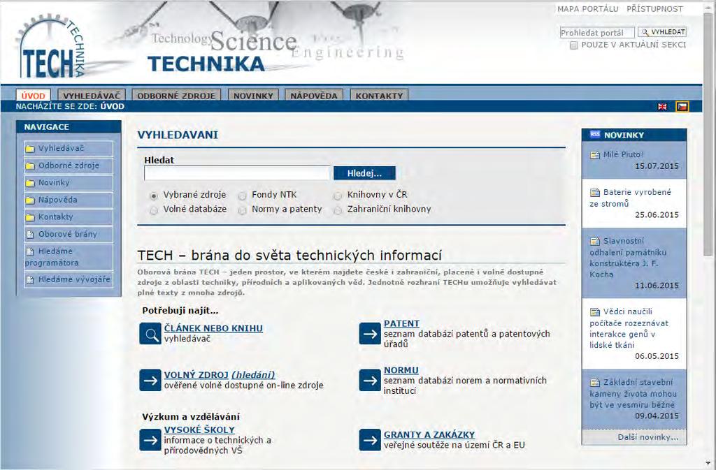The height and width of the screenshot is (470, 716).
Task: Click folder icon beside Nápověda
Action: click(30, 200)
